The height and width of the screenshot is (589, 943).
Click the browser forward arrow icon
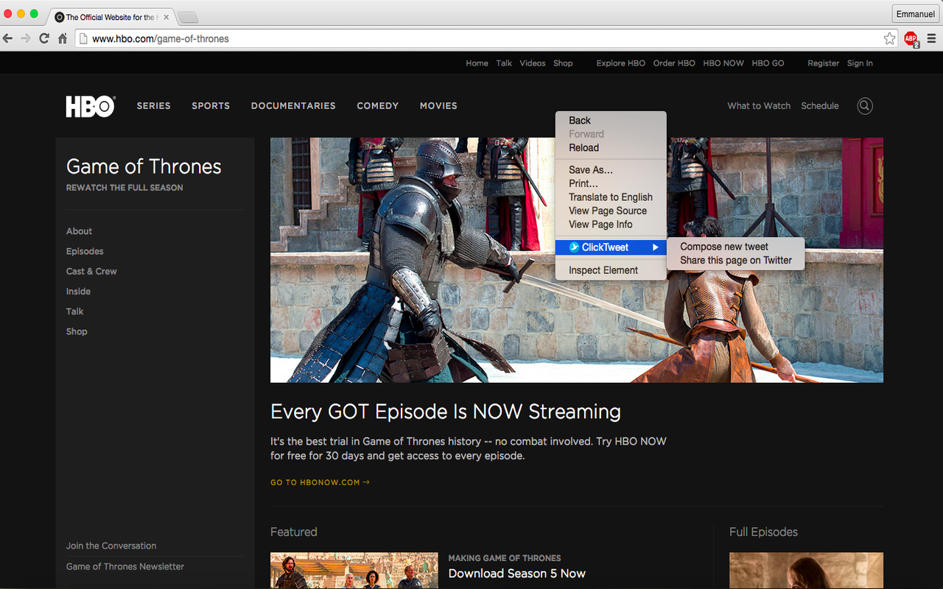point(26,38)
